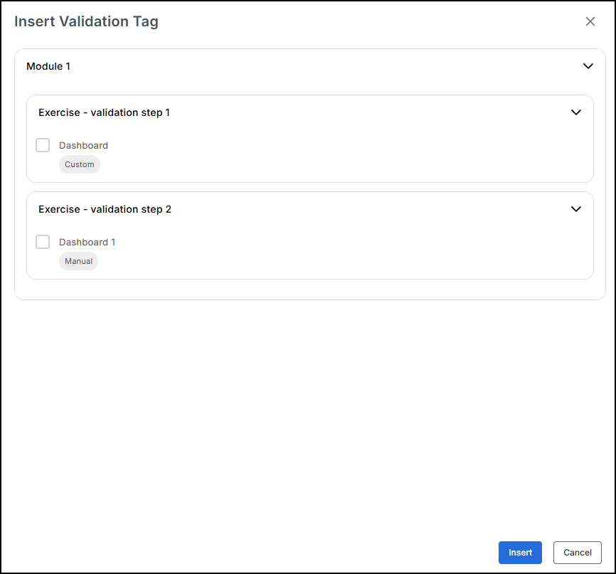Collapse the Module 1 section chevron
The height and width of the screenshot is (574, 616).
tap(588, 66)
